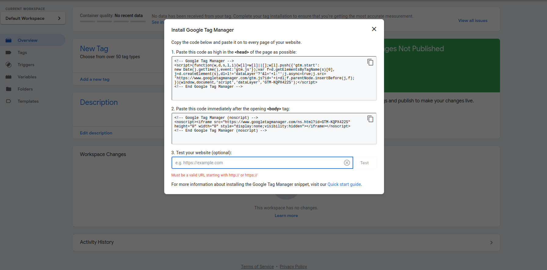This screenshot has height=270, width=547.
Task: Click the URL validation error message
Action: pyautogui.click(x=214, y=175)
